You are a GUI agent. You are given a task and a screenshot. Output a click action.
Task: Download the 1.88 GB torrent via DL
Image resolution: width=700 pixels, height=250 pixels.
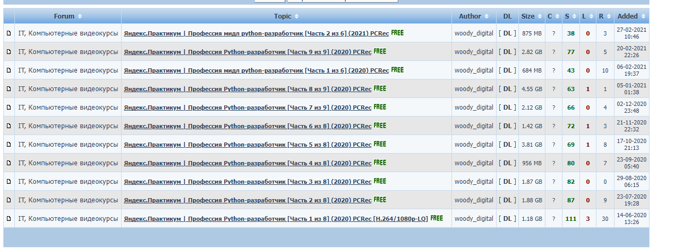tap(507, 200)
